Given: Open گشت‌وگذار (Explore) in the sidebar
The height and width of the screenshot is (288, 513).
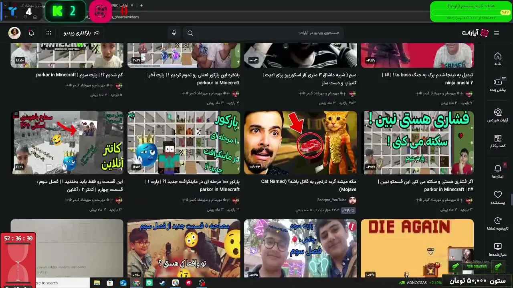Looking at the screenshot, I should [x=498, y=141].
